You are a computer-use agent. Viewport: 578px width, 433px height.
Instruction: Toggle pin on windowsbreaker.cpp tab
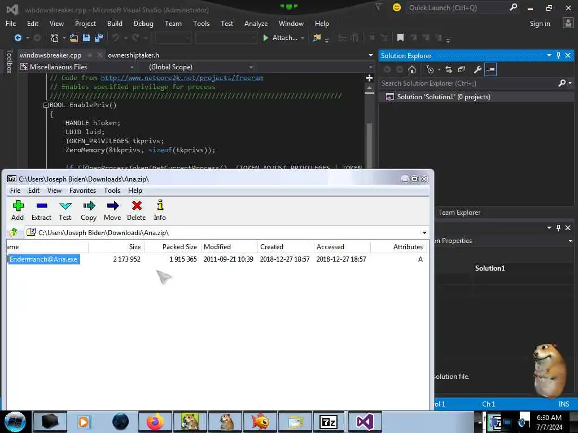click(89, 55)
